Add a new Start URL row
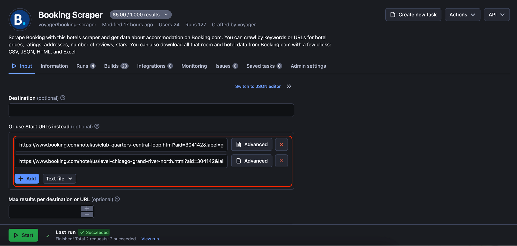 [27, 179]
